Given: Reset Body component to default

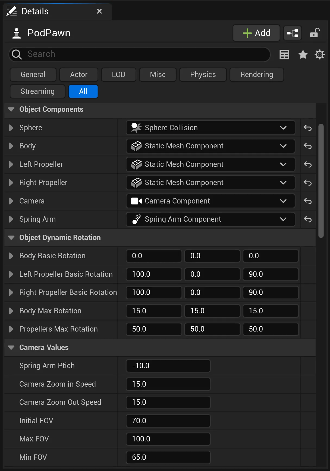Looking at the screenshot, I should click(308, 146).
